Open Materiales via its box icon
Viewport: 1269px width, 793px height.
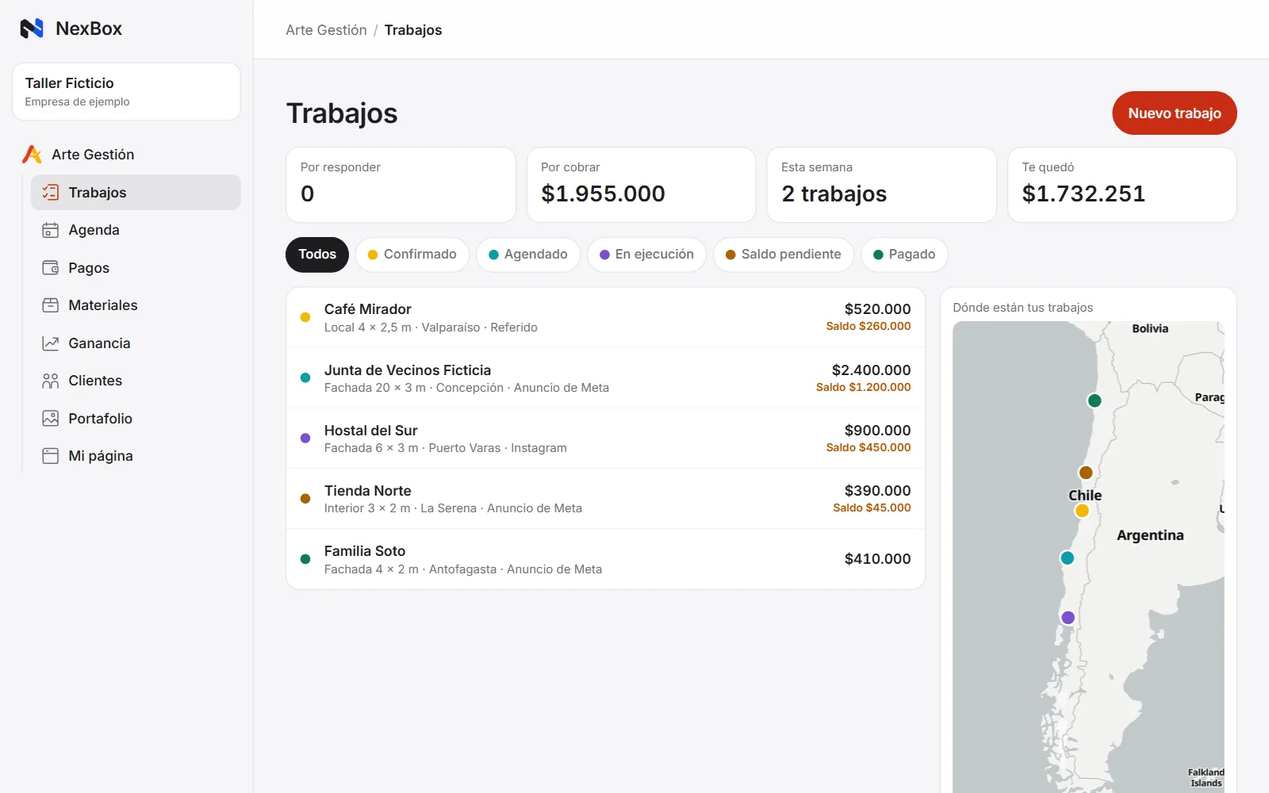point(51,305)
